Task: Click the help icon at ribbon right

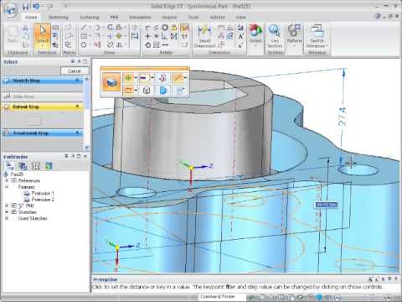Action: pyautogui.click(x=378, y=16)
